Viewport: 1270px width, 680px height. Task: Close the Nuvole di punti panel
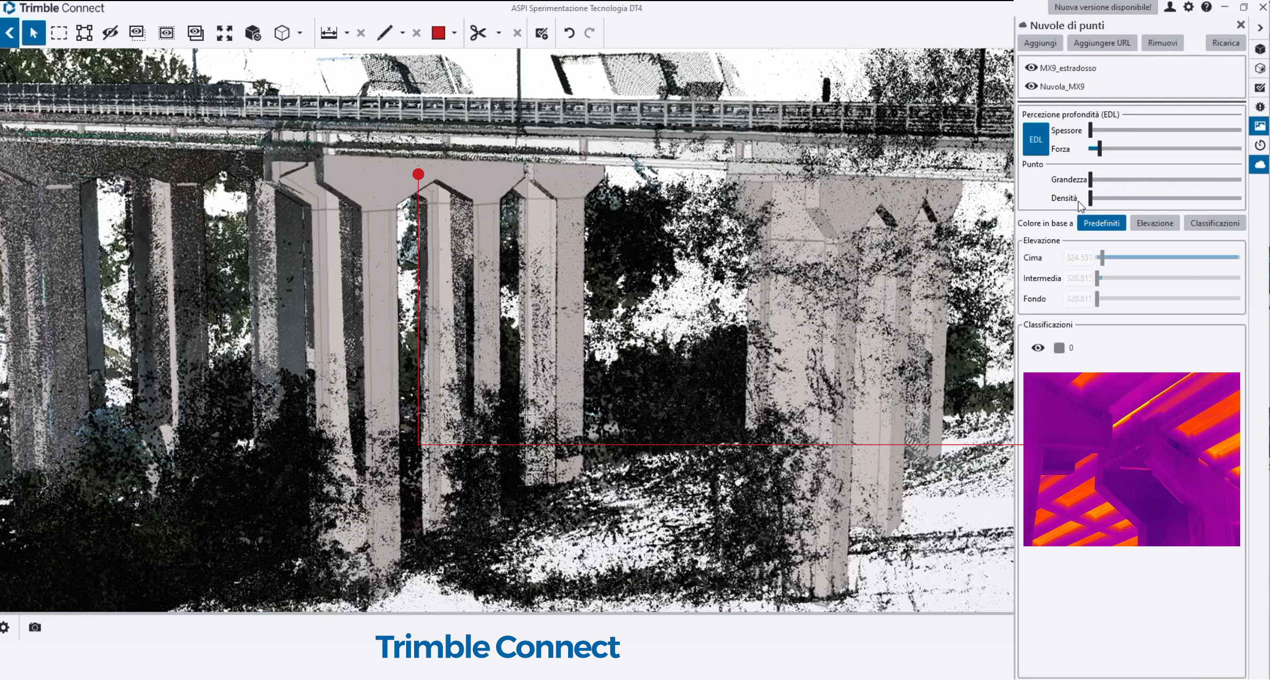click(x=1241, y=24)
